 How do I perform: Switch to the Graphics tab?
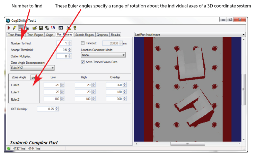(x=102, y=35)
